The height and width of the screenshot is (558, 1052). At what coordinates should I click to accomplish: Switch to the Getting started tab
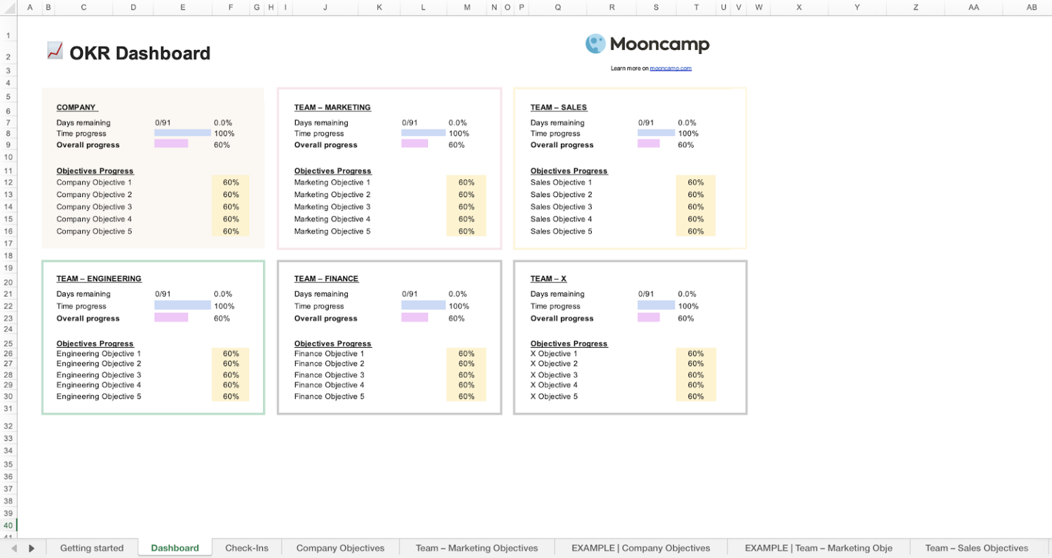coord(92,548)
